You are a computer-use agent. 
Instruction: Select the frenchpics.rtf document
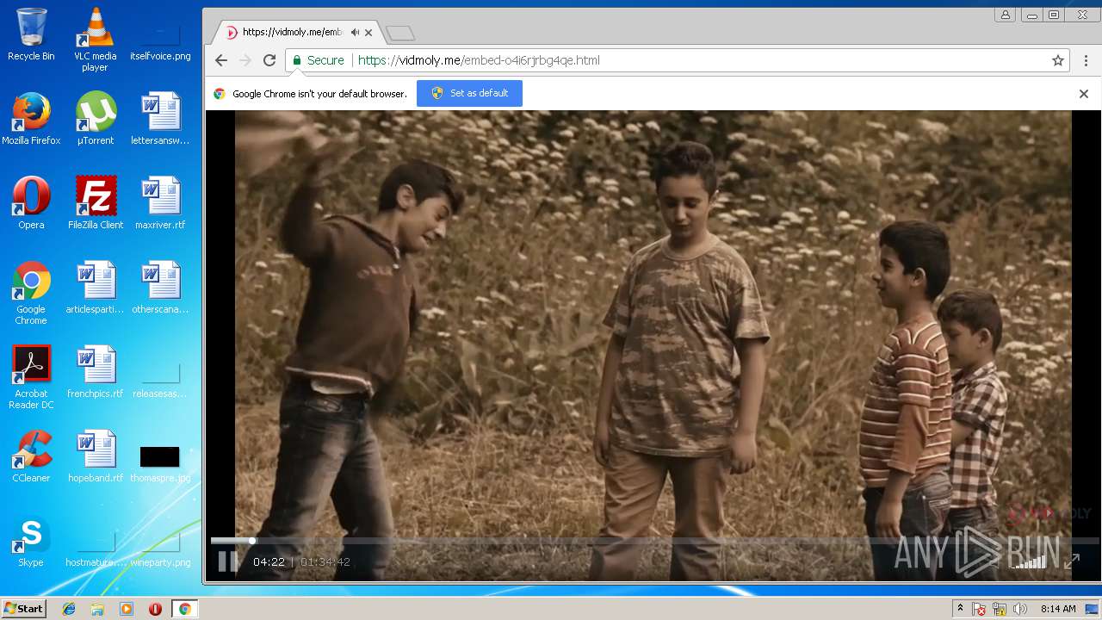pos(96,372)
